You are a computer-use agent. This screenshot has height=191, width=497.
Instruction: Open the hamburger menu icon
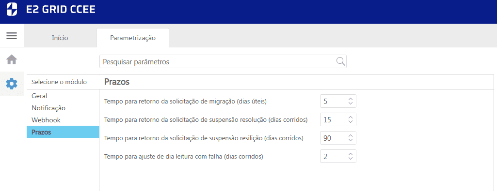pyautogui.click(x=12, y=36)
